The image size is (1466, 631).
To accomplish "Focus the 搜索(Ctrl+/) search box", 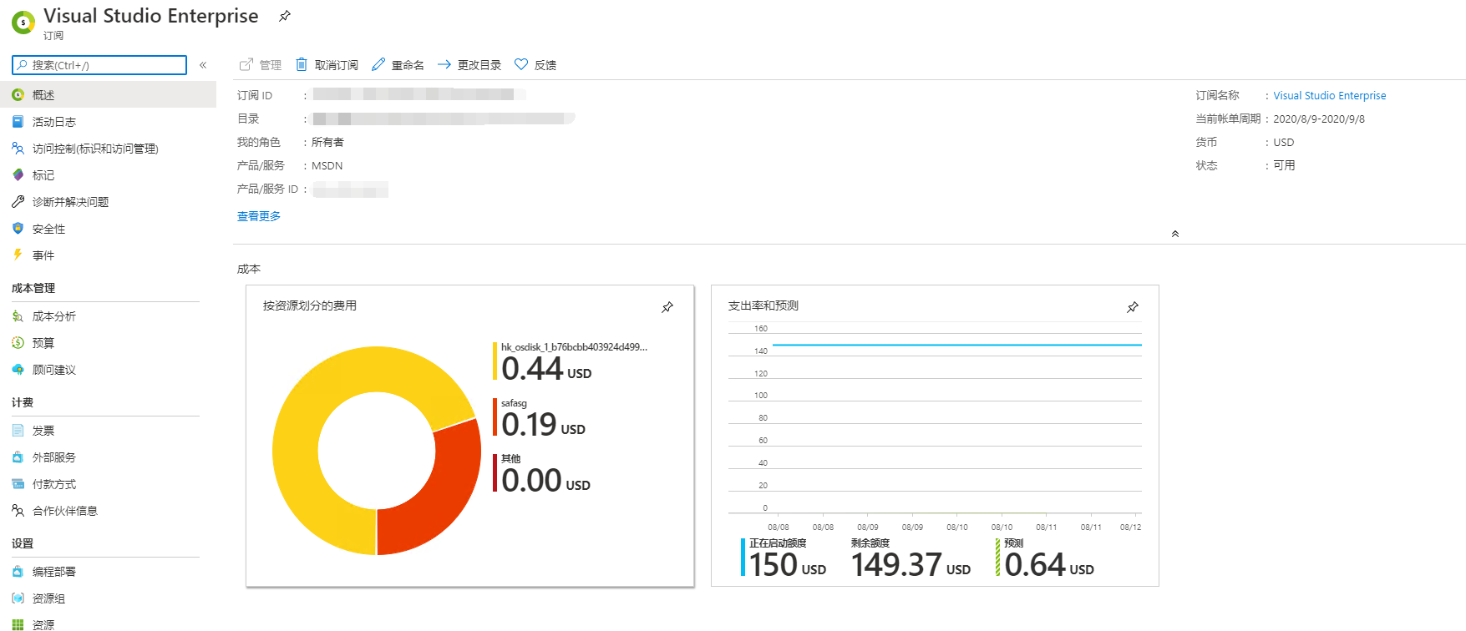I will [x=99, y=65].
